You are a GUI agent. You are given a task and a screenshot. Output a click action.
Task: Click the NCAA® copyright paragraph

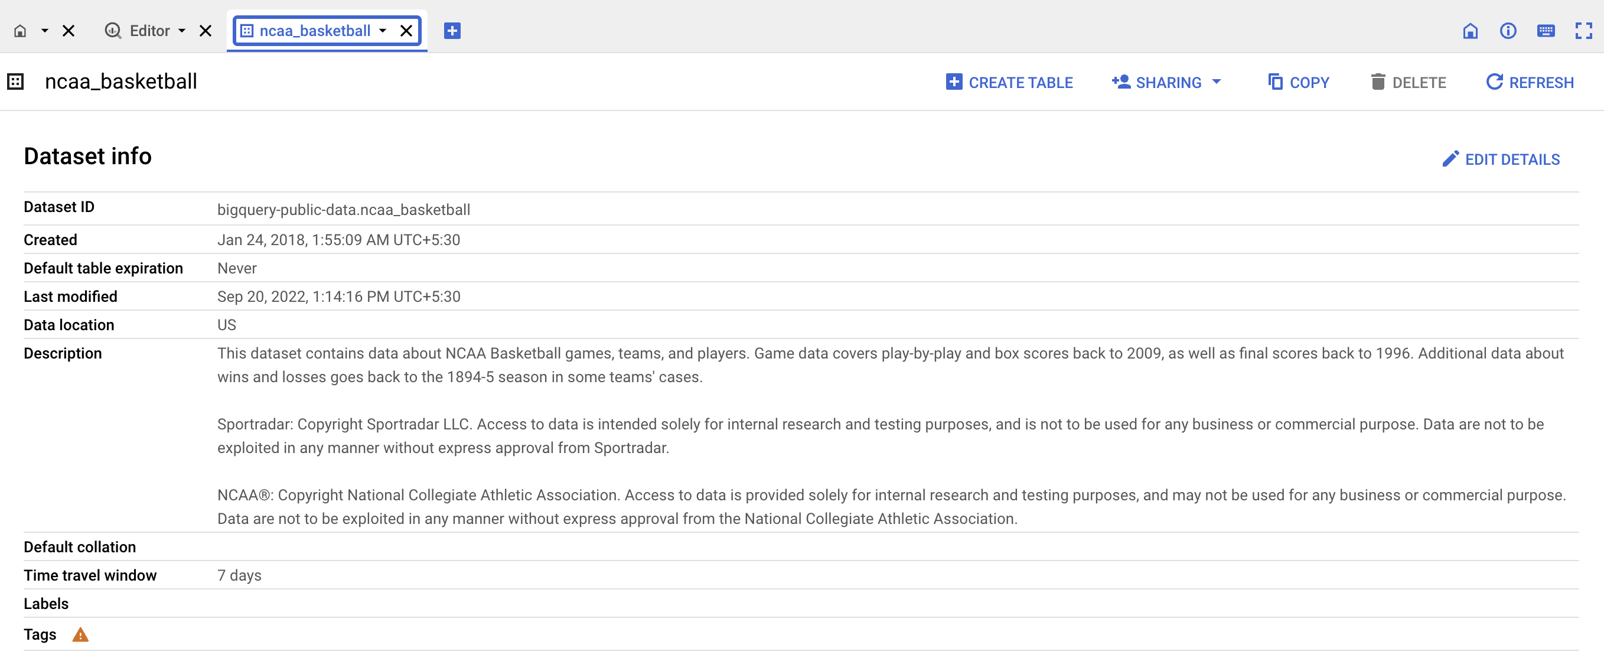(892, 507)
